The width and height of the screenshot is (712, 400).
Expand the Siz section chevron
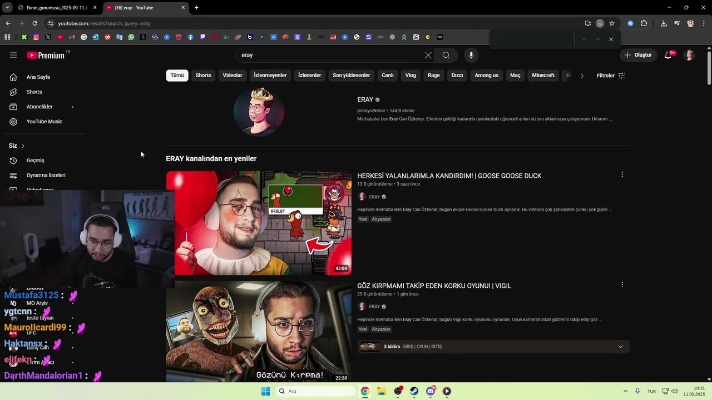(23, 146)
